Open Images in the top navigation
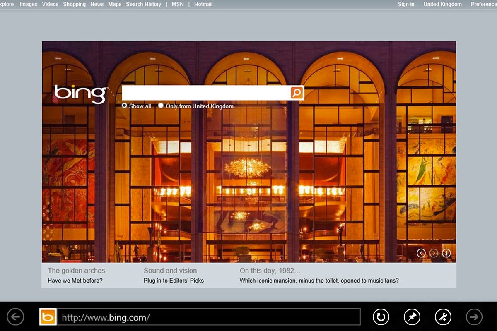This screenshot has width=497, height=331. [29, 4]
